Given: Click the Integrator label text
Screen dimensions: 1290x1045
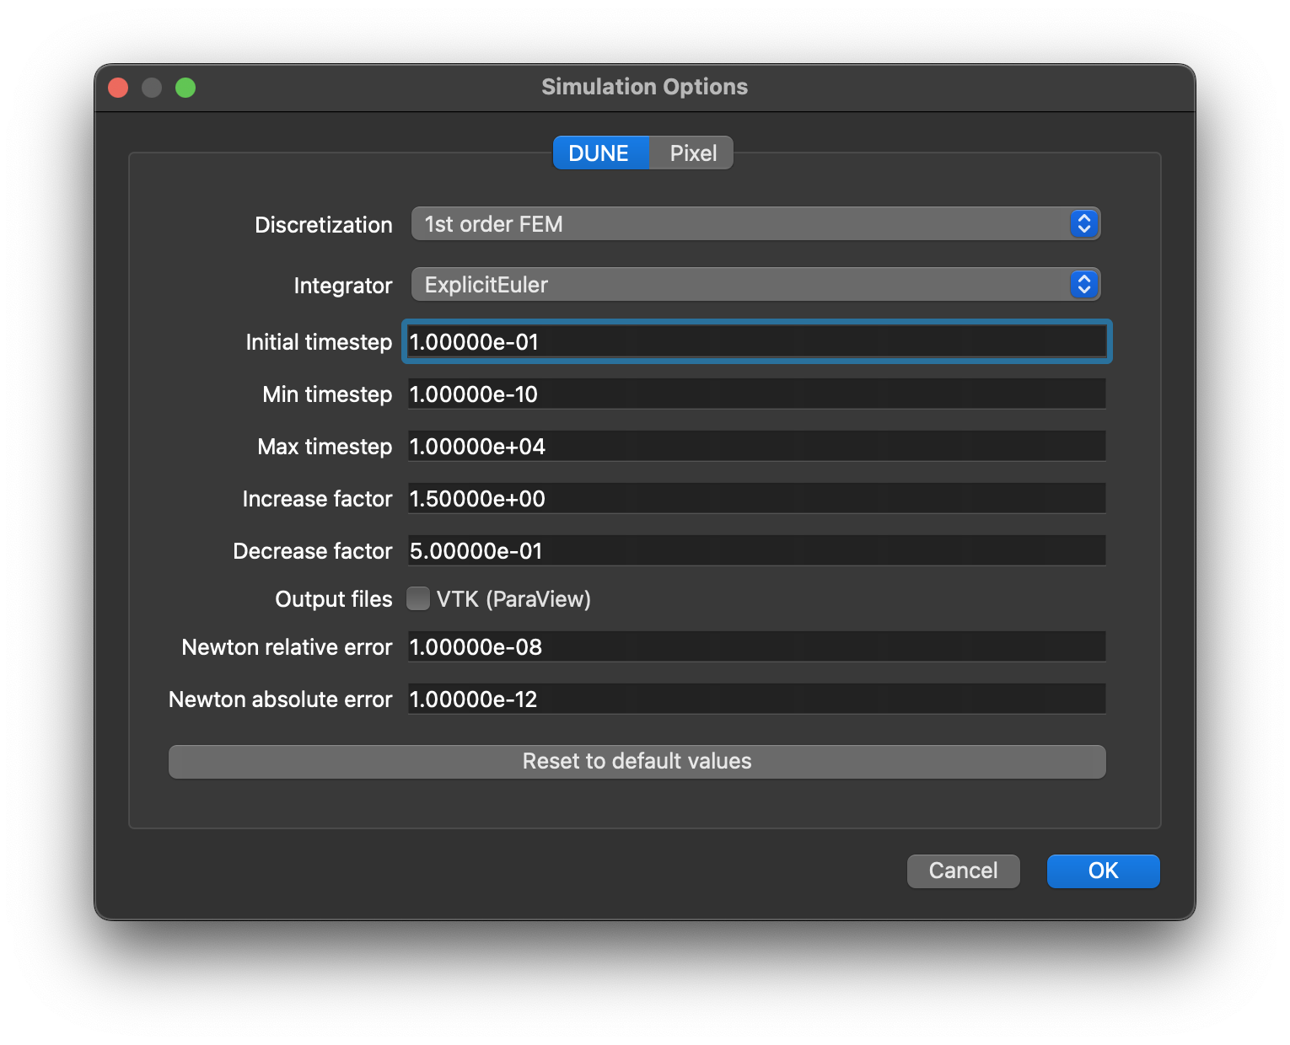Looking at the screenshot, I should coord(343,286).
